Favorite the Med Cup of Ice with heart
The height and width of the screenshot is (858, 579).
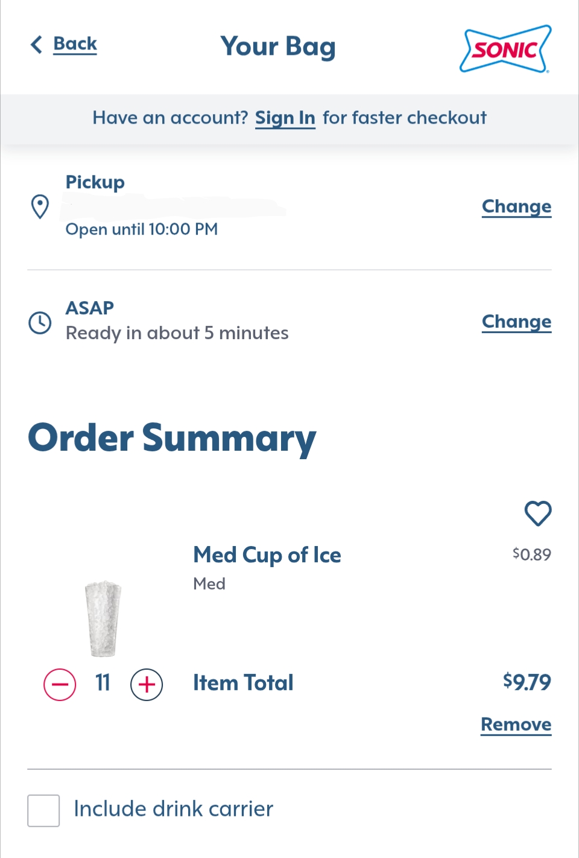[x=537, y=513]
